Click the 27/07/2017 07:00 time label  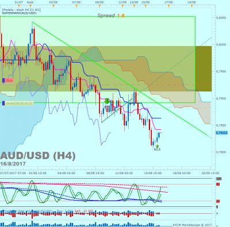(x=13, y=173)
